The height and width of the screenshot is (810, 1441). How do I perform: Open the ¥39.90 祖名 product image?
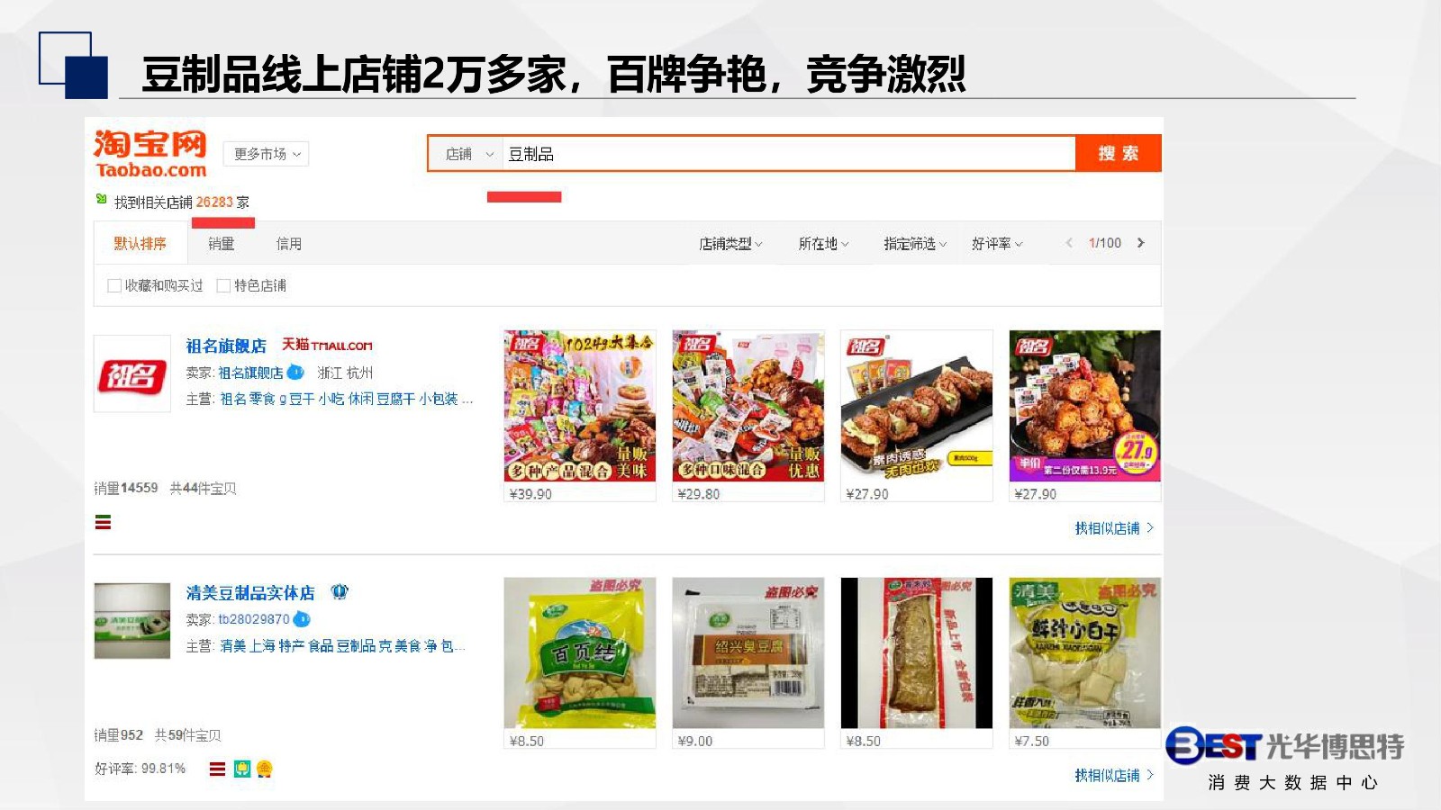coord(580,406)
